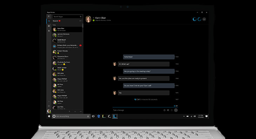The height and width of the screenshot is (139, 256).
Task: Click the search magnifier icon
Action: tap(81, 16)
